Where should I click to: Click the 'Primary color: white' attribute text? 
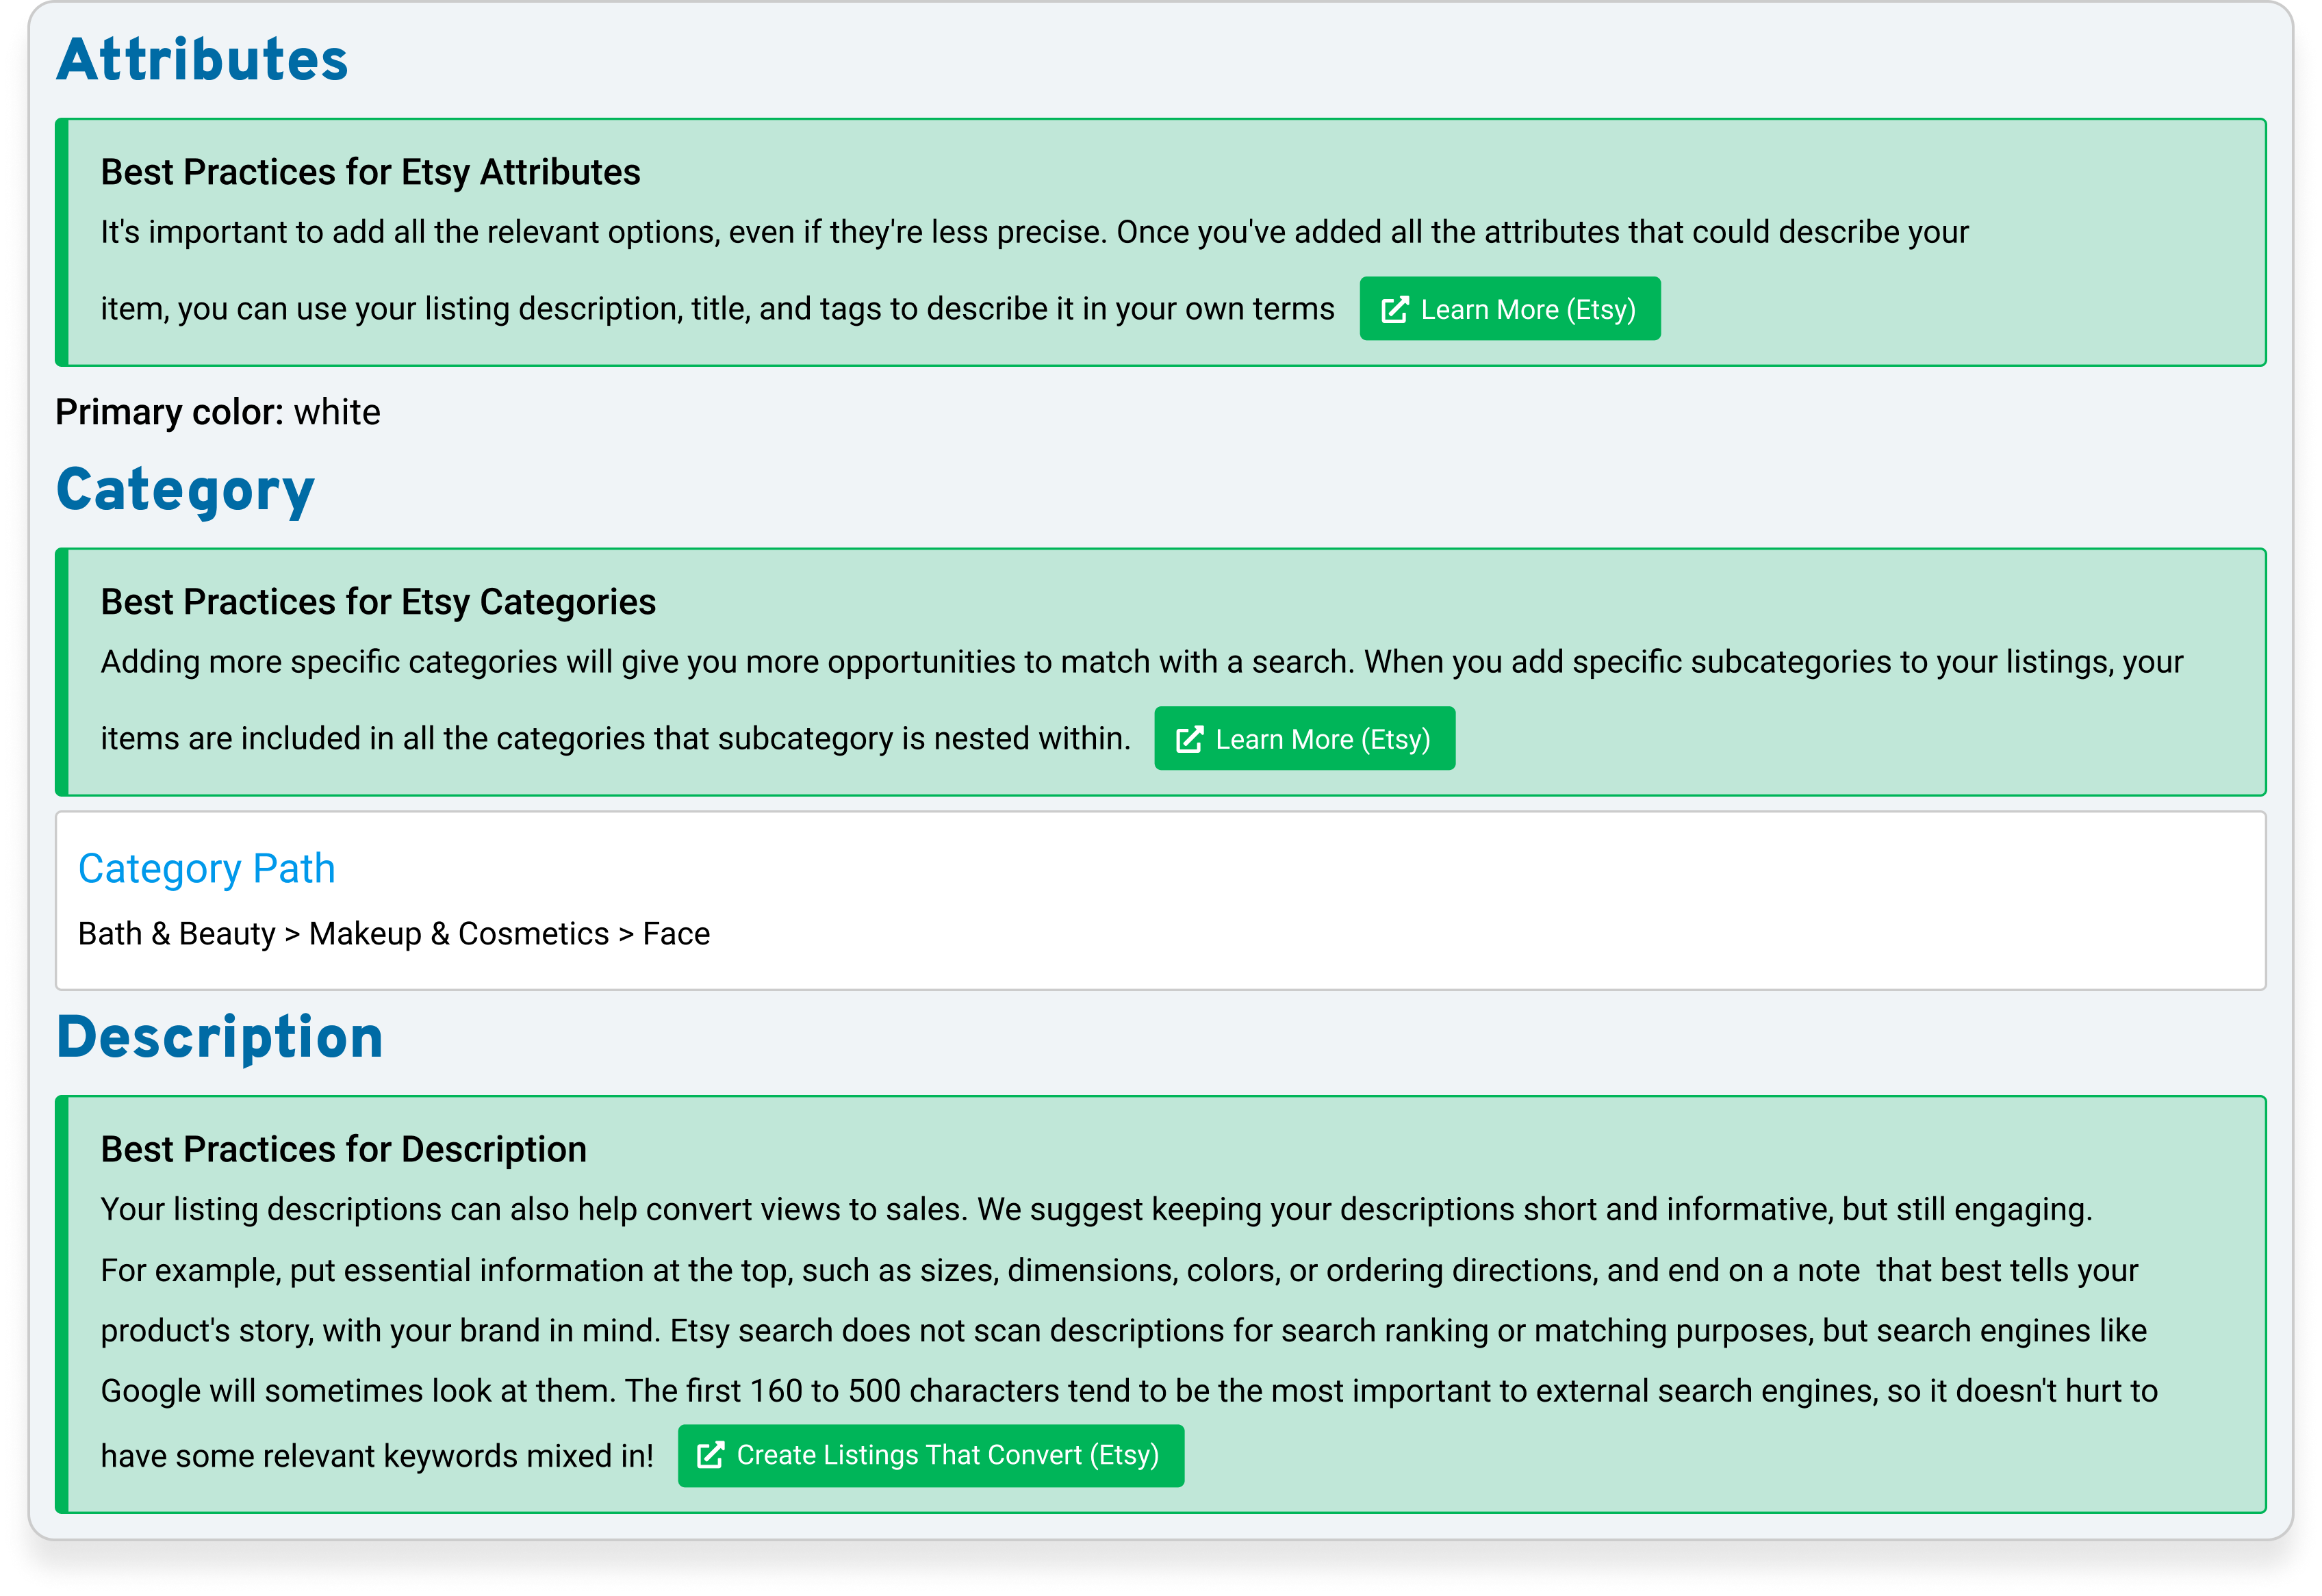[218, 412]
